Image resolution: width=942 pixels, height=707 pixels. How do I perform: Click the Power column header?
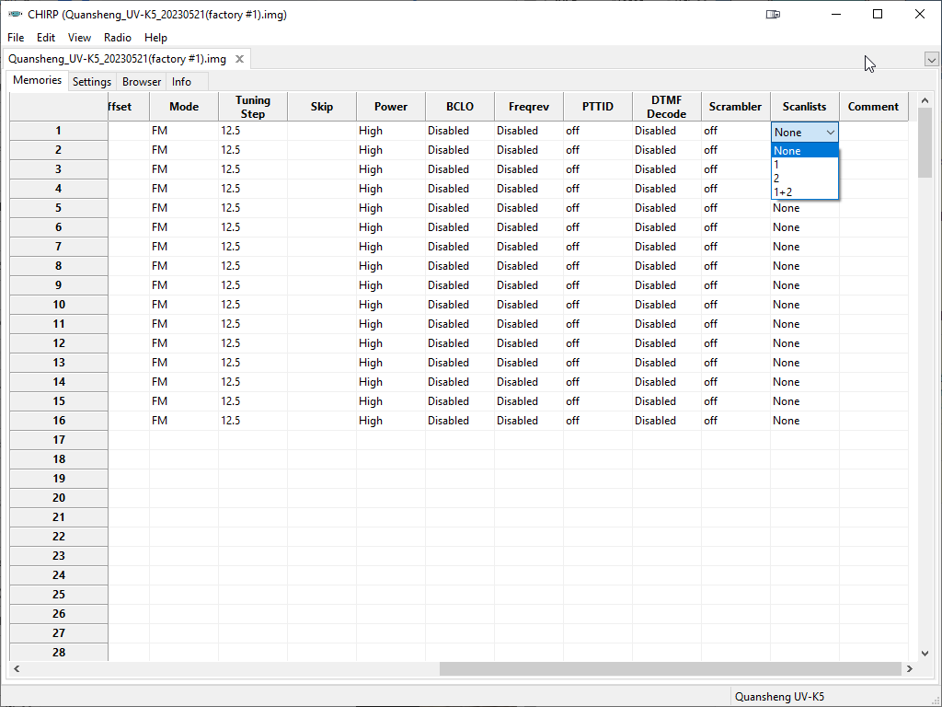(391, 107)
